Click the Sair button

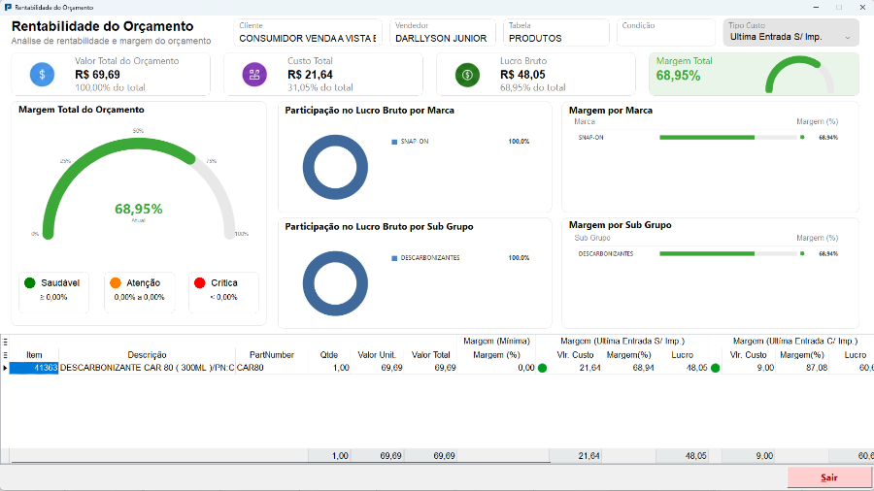pyautogui.click(x=829, y=477)
